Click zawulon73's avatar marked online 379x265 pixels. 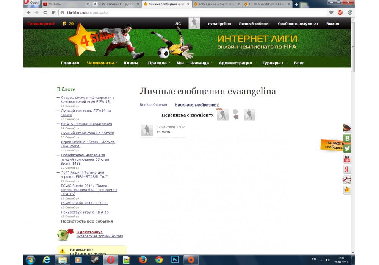(x=223, y=115)
